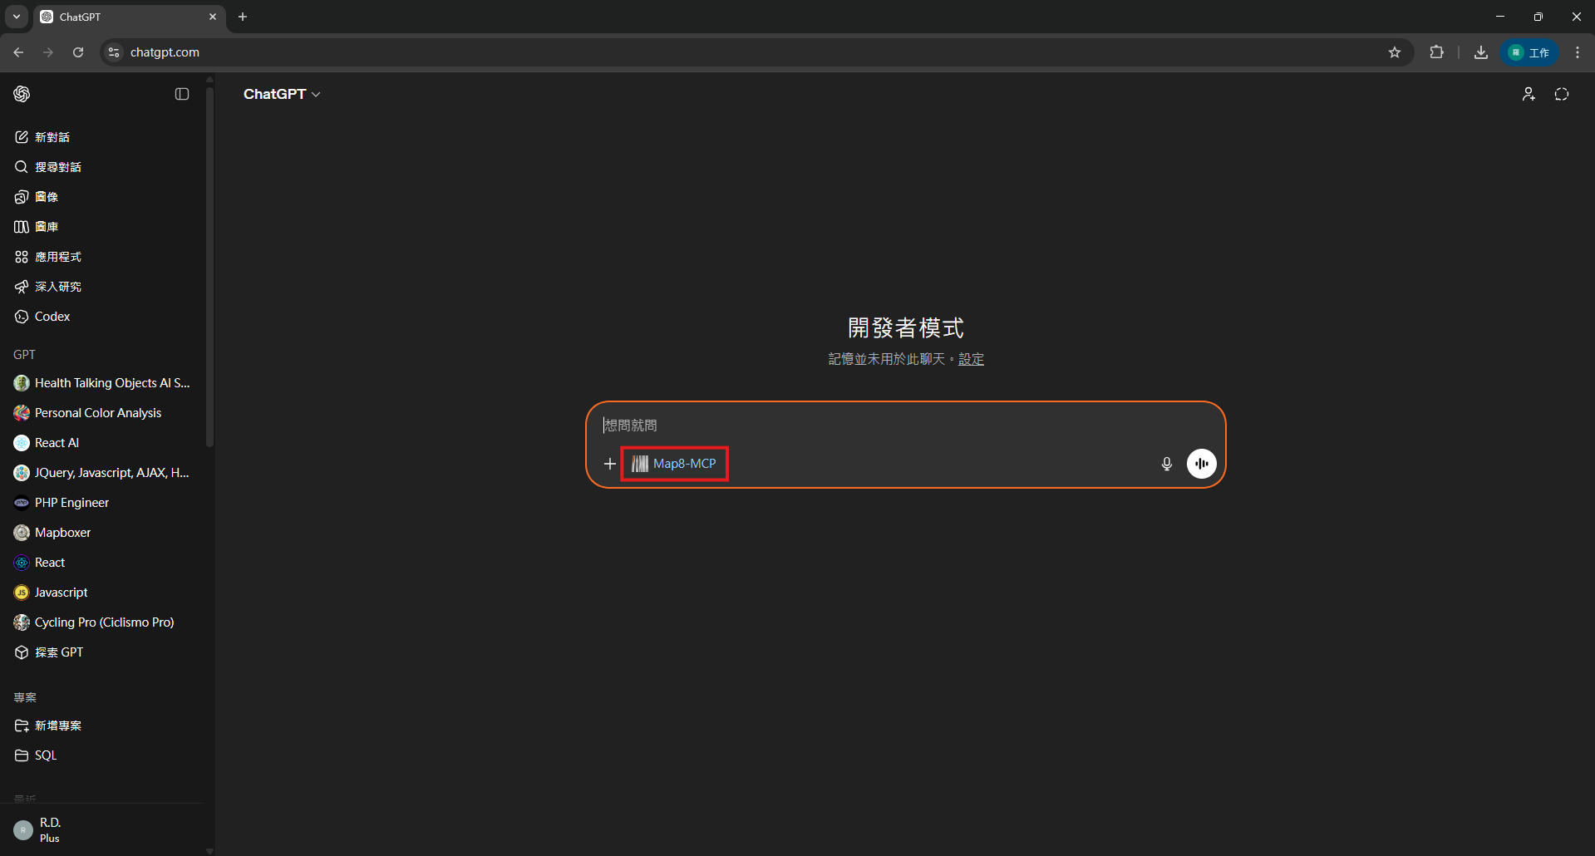Open the React GPT
The height and width of the screenshot is (856, 1595).
click(x=102, y=563)
